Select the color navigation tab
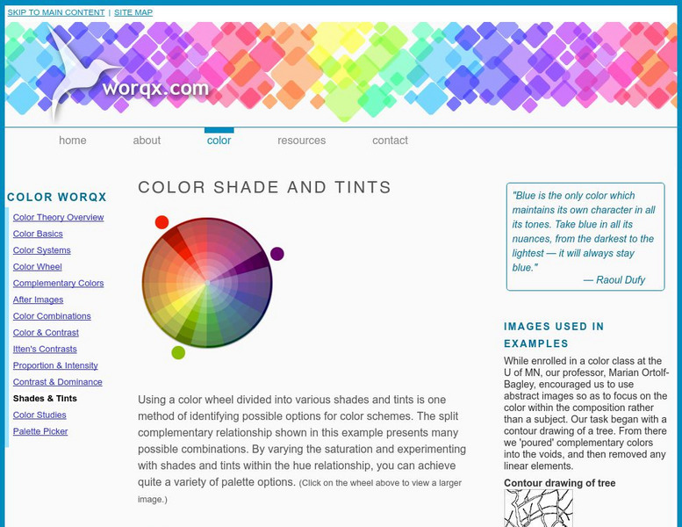This screenshot has width=682, height=527. tap(219, 141)
